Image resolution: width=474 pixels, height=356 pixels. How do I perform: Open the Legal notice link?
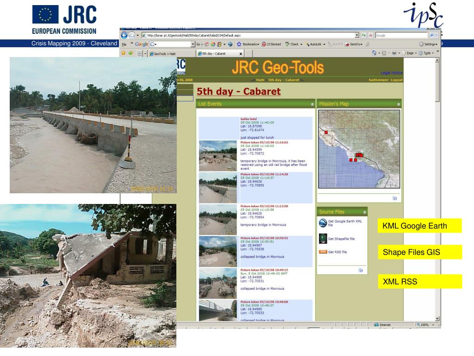(392, 73)
